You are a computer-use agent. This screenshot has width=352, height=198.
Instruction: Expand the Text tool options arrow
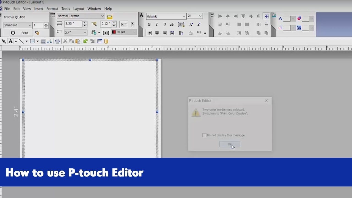pyautogui.click(x=16, y=42)
